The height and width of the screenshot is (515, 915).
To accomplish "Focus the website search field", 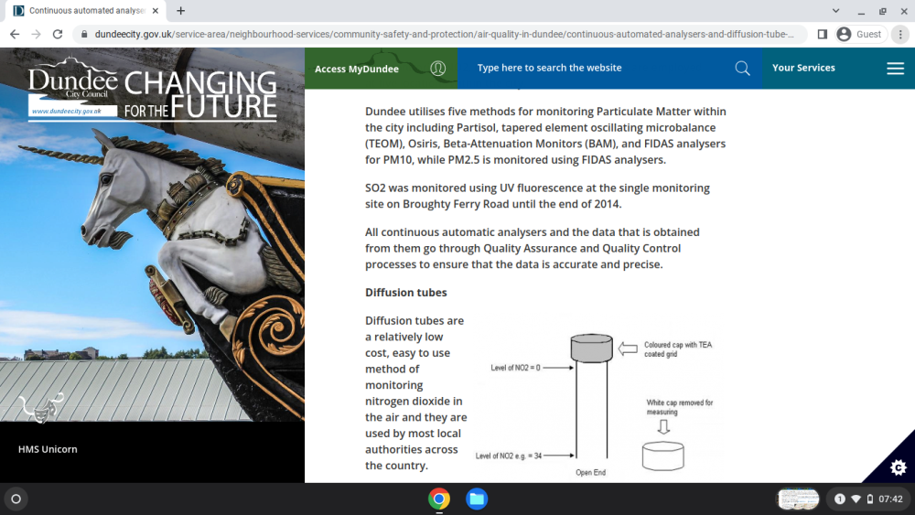I will [x=596, y=68].
